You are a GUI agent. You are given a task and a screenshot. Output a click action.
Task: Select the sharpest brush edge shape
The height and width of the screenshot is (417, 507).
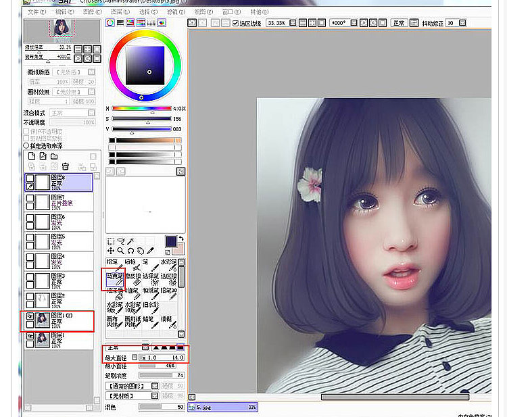tap(156, 348)
